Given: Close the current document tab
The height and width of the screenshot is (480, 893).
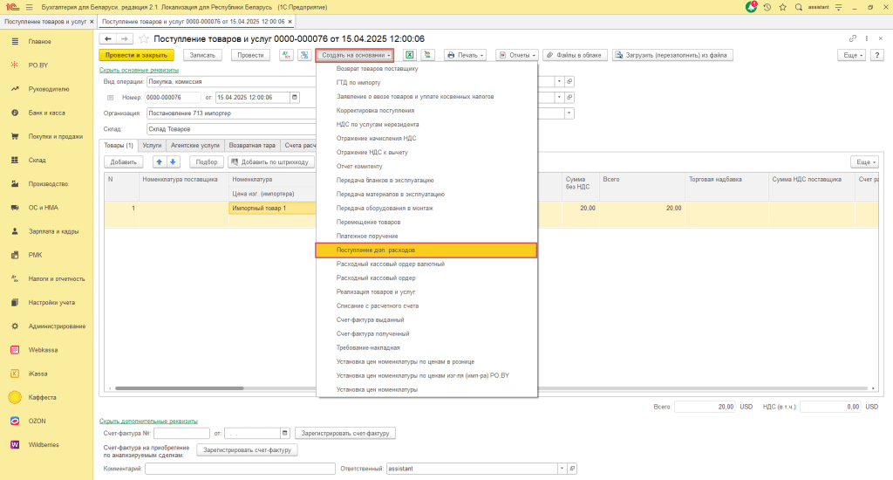Looking at the screenshot, I should [290, 22].
